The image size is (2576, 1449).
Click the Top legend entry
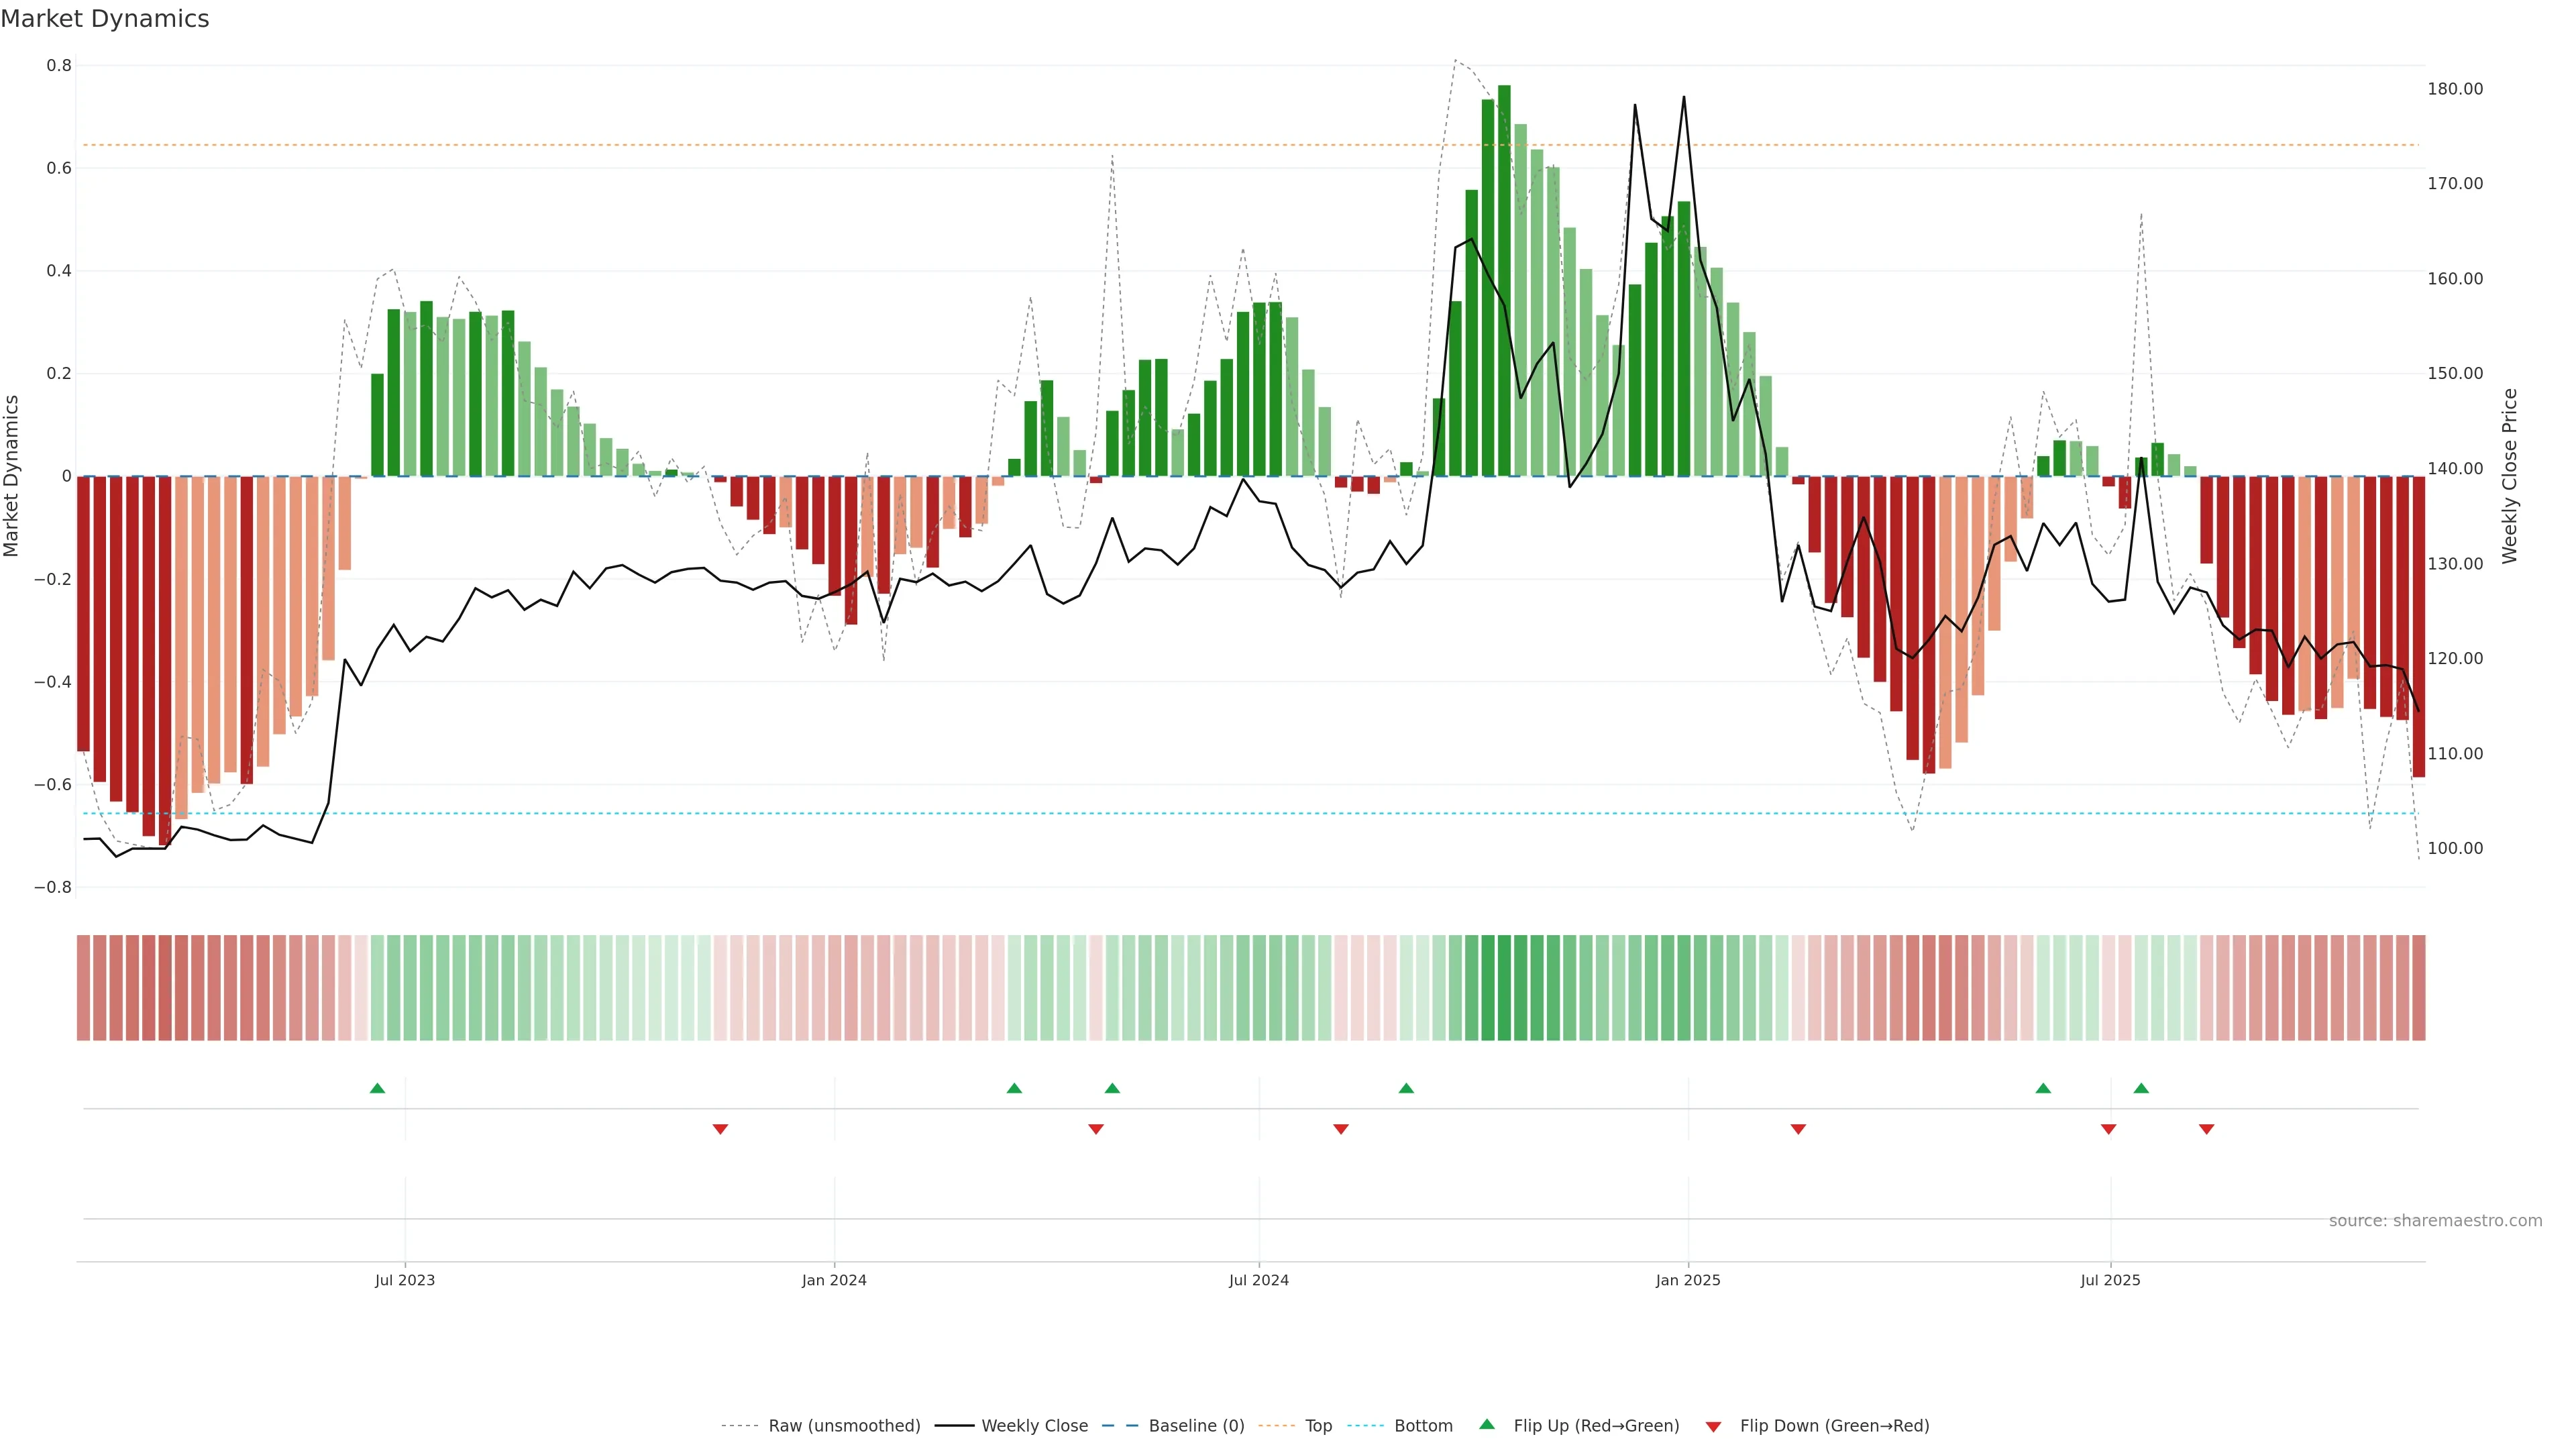point(1318,1426)
